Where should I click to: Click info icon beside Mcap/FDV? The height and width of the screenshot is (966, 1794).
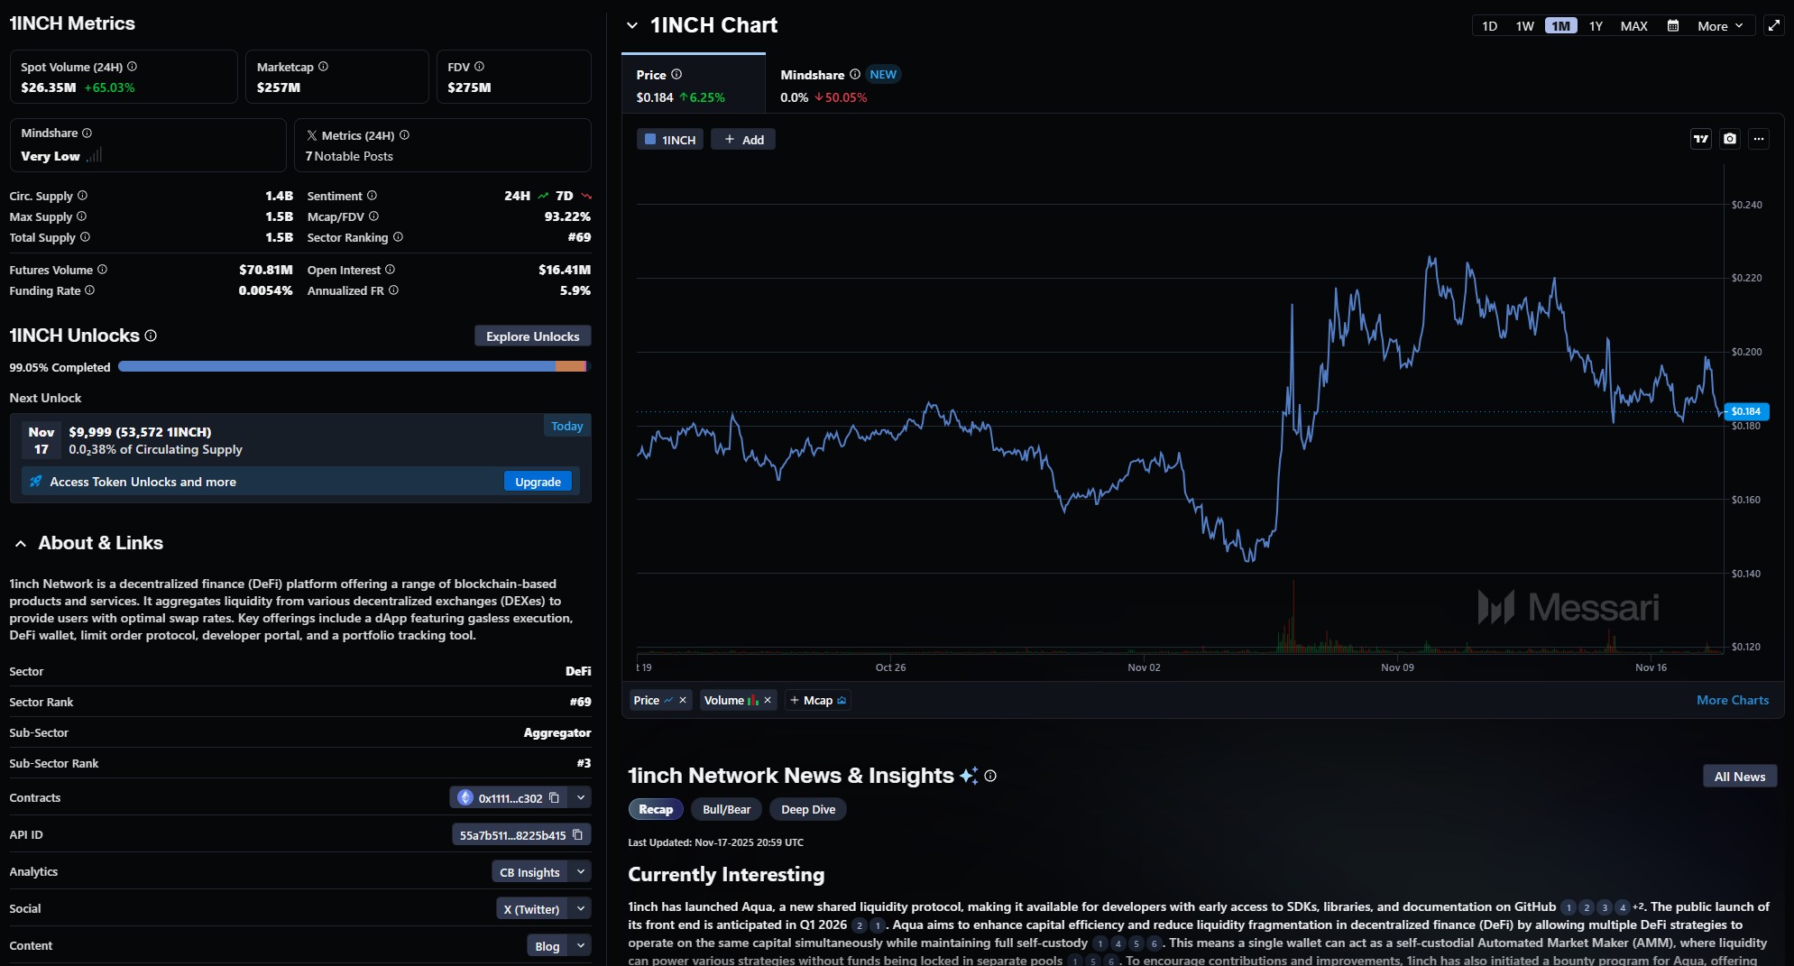374,216
